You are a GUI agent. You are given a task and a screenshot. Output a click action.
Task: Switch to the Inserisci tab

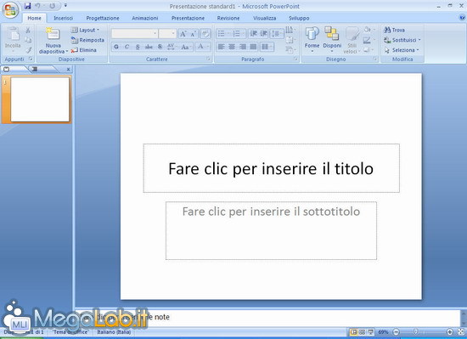click(x=63, y=18)
